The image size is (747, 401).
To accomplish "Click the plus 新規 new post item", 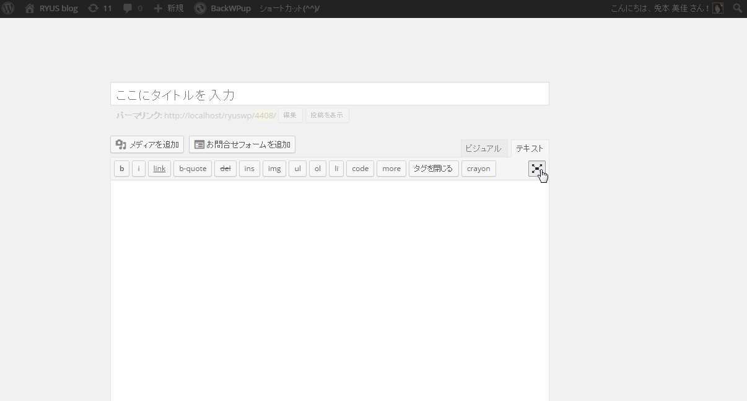I will (x=168, y=9).
